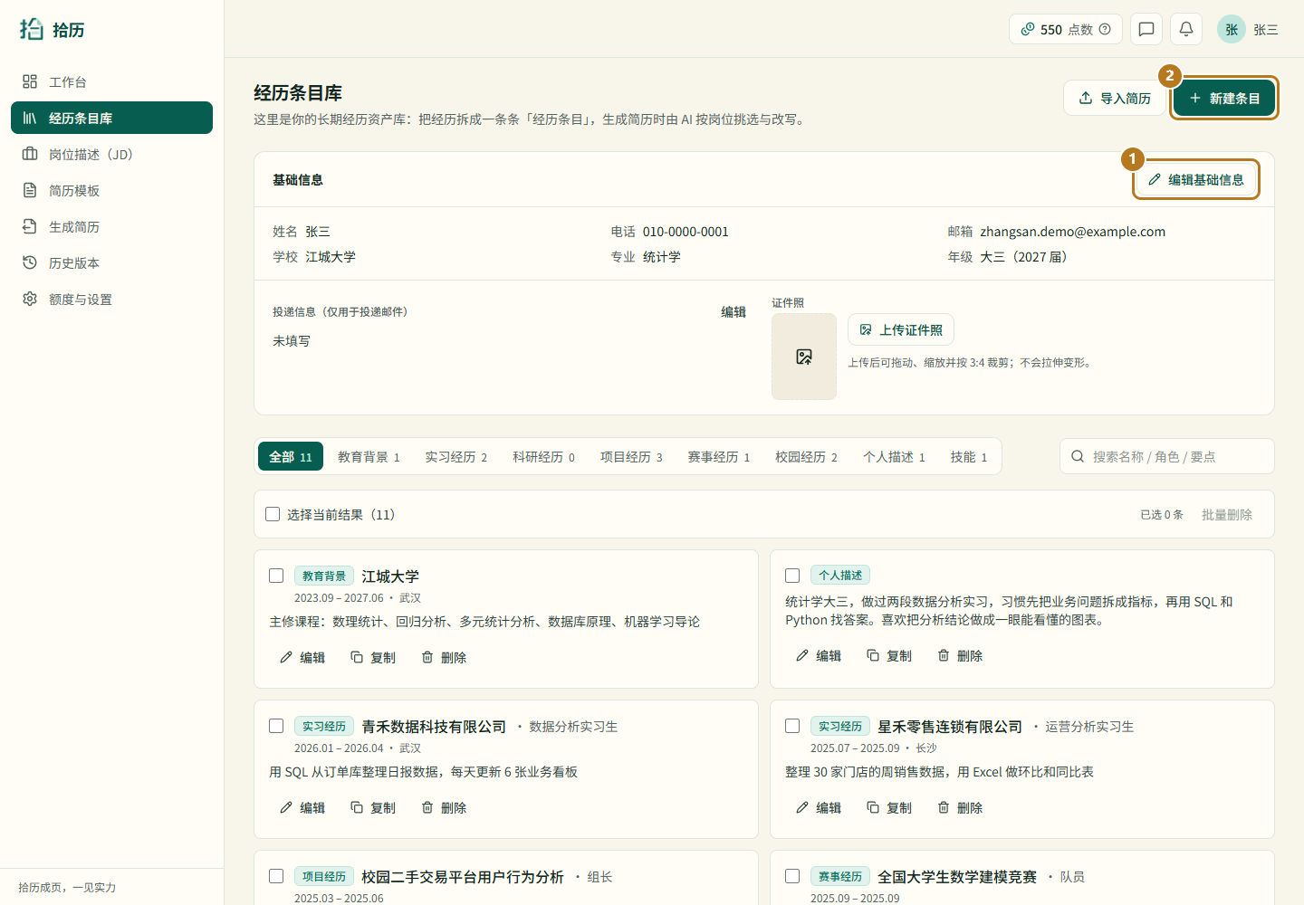
Task: Open the notifications bell
Action: point(1186,29)
